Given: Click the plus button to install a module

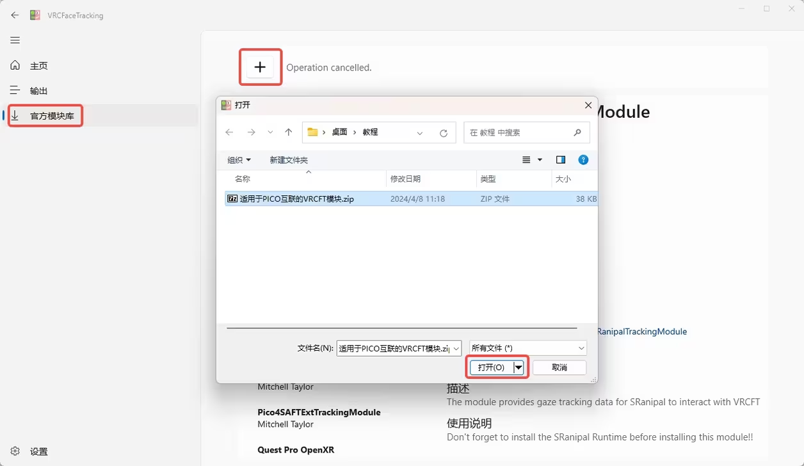Looking at the screenshot, I should point(260,67).
